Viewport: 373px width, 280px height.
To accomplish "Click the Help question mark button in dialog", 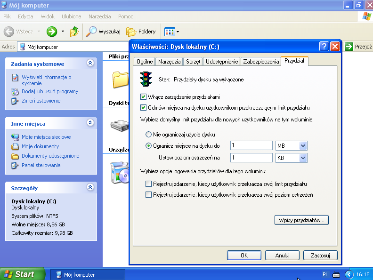I will click(324, 47).
